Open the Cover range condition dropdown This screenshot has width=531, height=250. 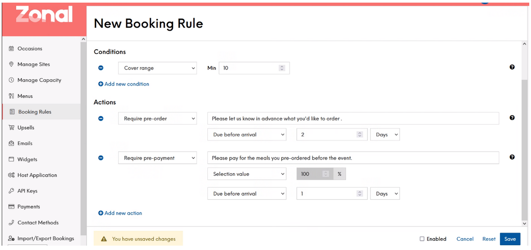(x=158, y=68)
